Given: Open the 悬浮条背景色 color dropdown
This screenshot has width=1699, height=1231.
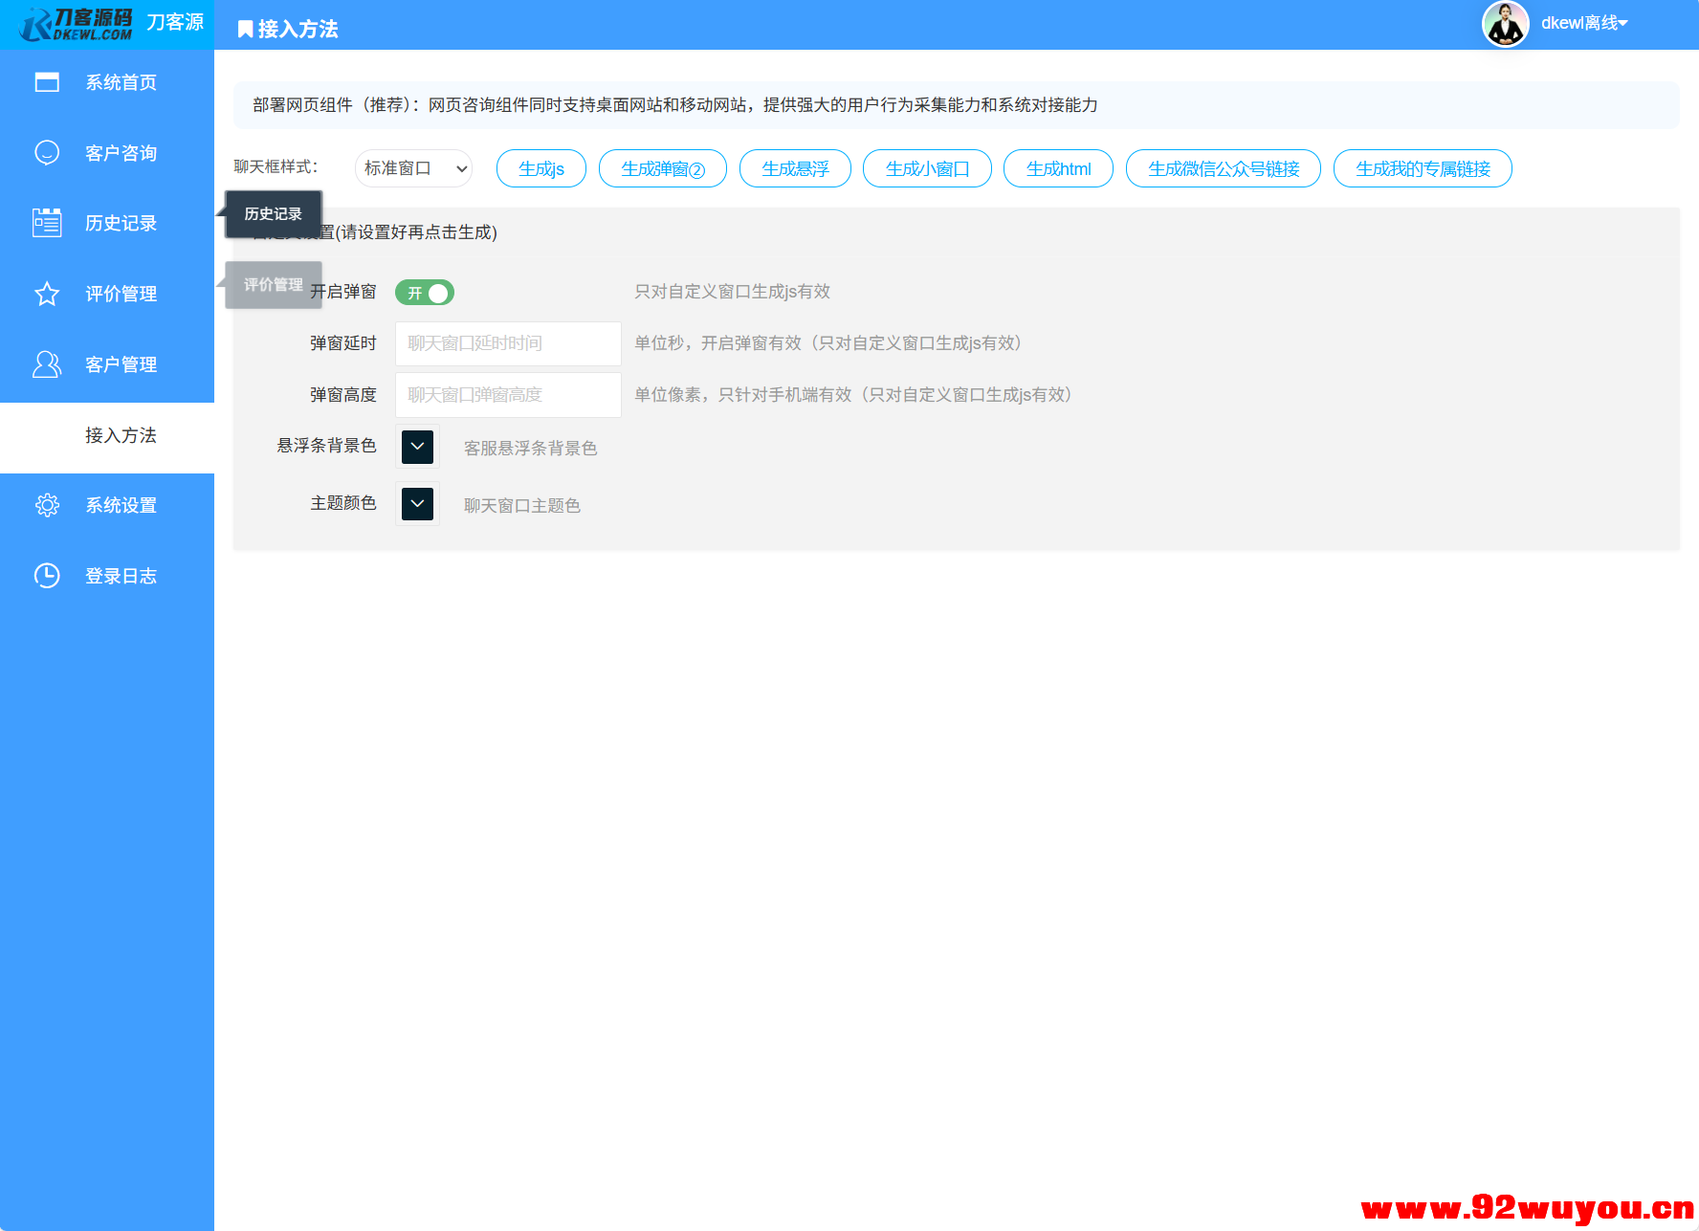Looking at the screenshot, I should click(x=416, y=446).
